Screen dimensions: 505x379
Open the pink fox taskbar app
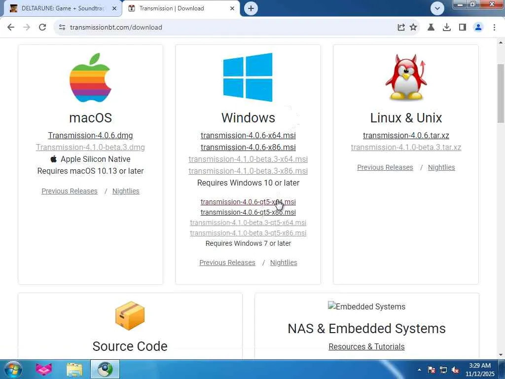(44, 369)
